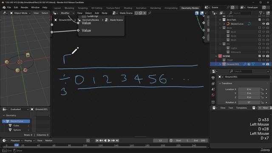
Task: Switch to the Geometry Nodes workspace tab
Action: click(x=190, y=8)
